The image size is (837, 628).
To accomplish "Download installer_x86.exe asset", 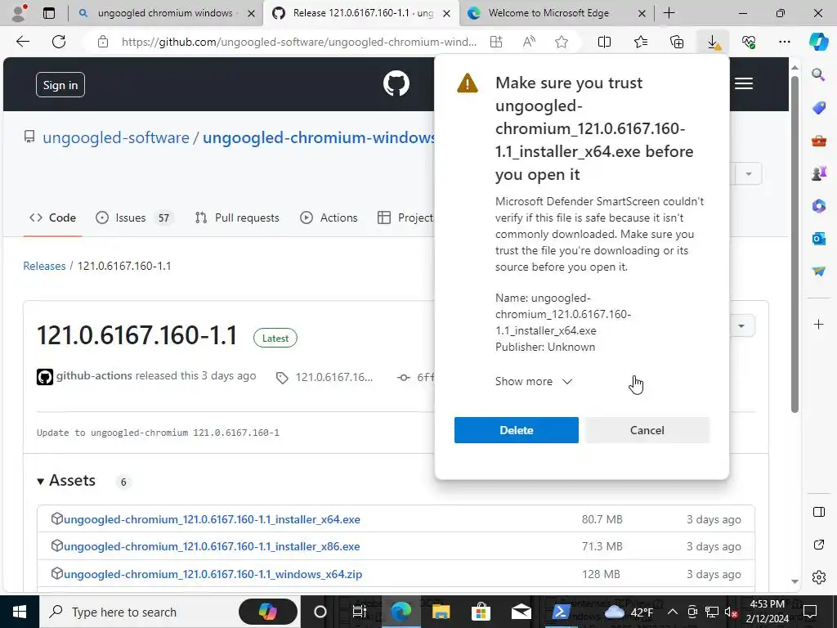I will pos(212,546).
